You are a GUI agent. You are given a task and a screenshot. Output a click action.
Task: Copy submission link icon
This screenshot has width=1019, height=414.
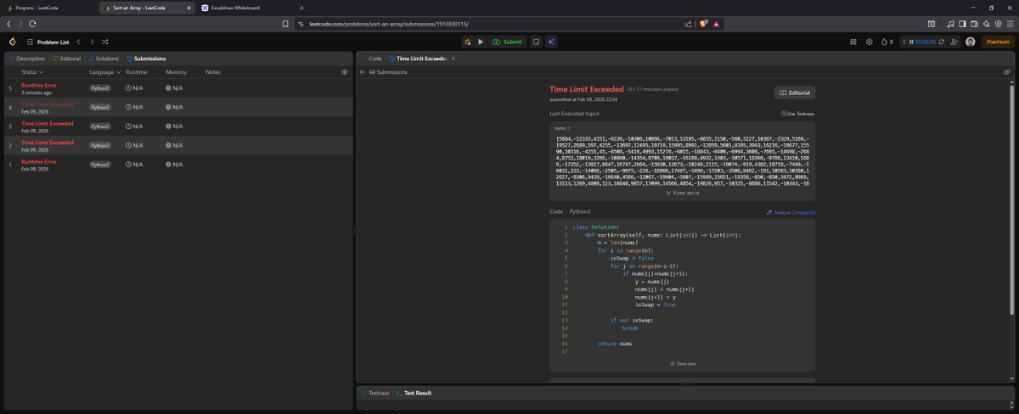(1007, 72)
